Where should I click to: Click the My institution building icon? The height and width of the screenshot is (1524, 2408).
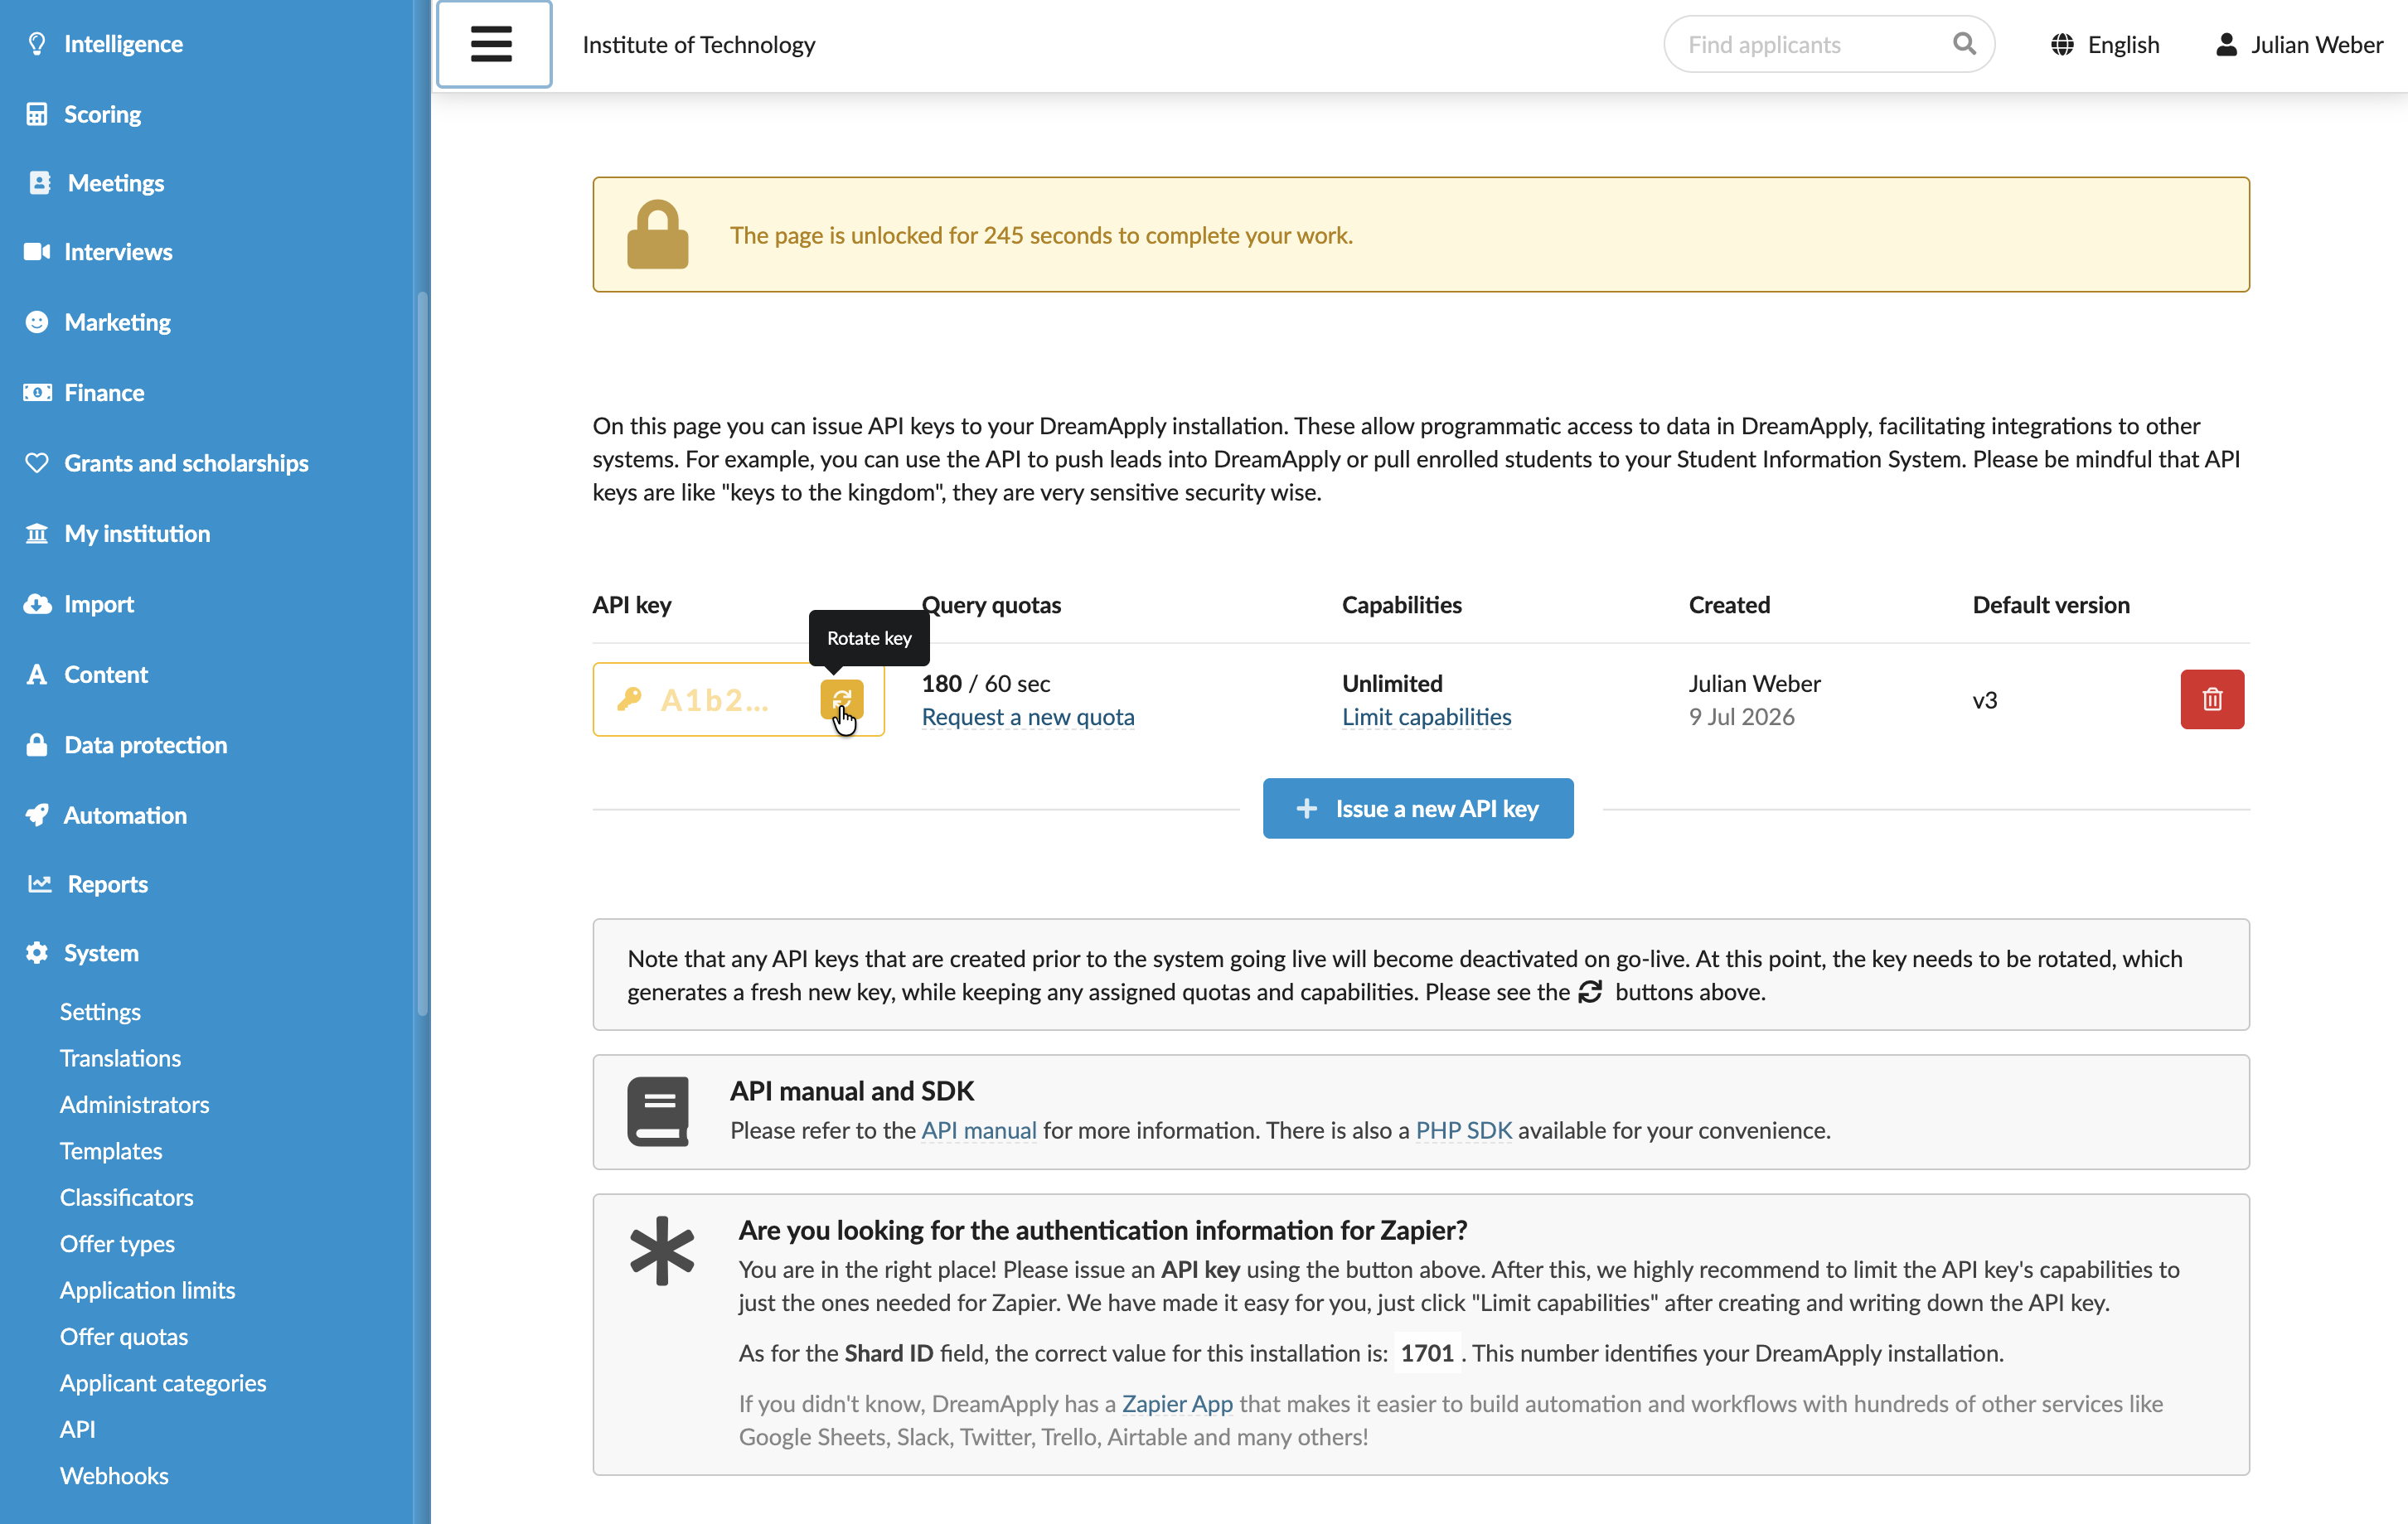click(37, 533)
